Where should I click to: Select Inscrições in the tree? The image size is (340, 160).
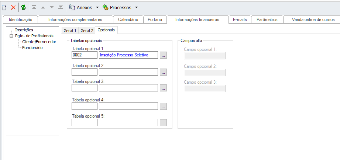coord(24,30)
